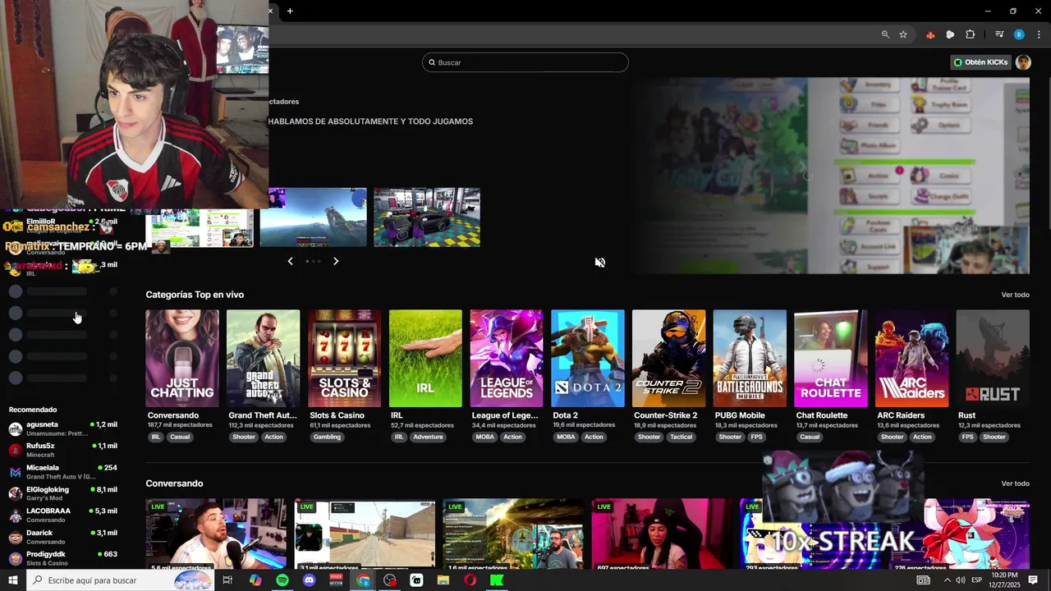This screenshot has height=591, width=1051.
Task: Click Ver todo beside Conversando section
Action: 1015,483
